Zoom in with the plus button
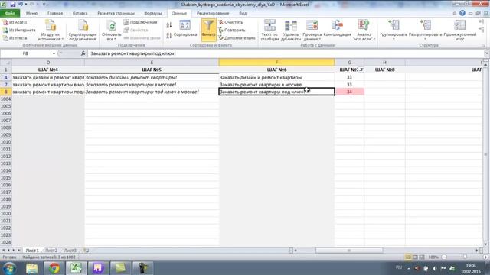This screenshot has height=275, width=490. click(x=485, y=257)
